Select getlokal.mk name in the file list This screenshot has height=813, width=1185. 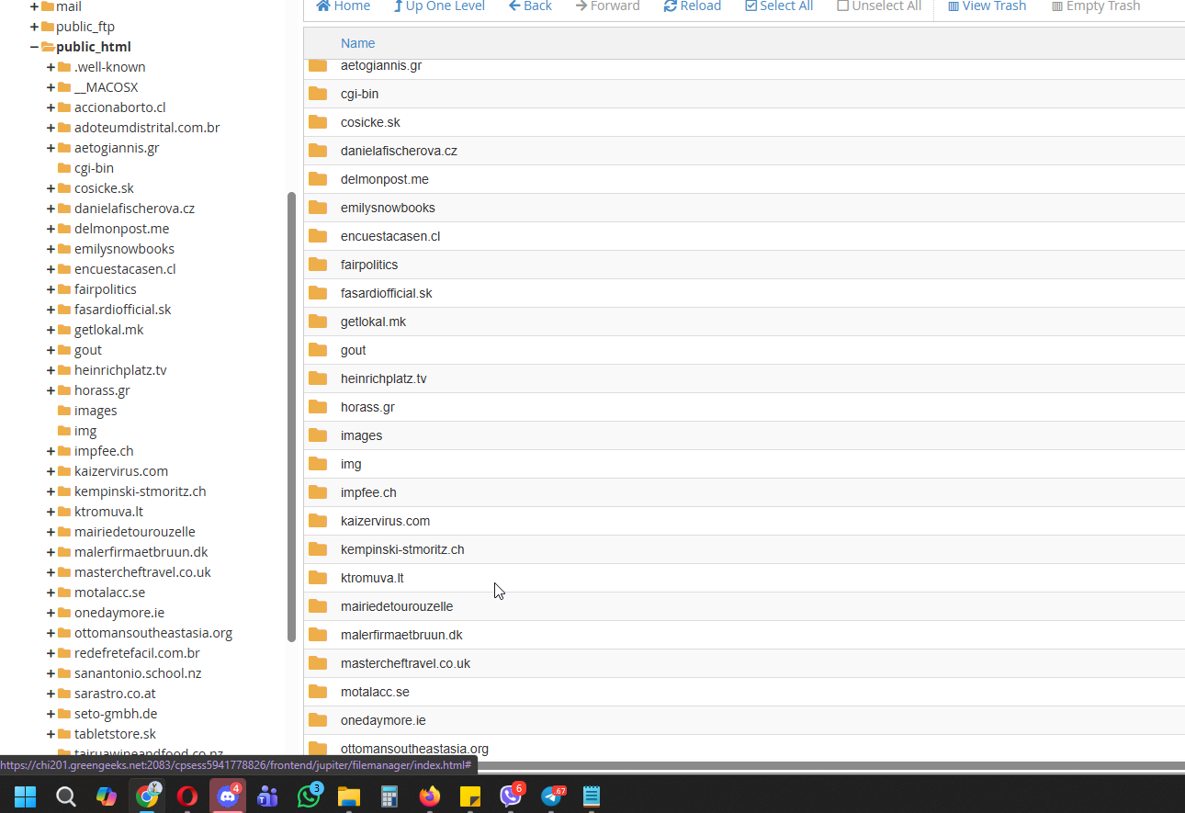(x=373, y=322)
